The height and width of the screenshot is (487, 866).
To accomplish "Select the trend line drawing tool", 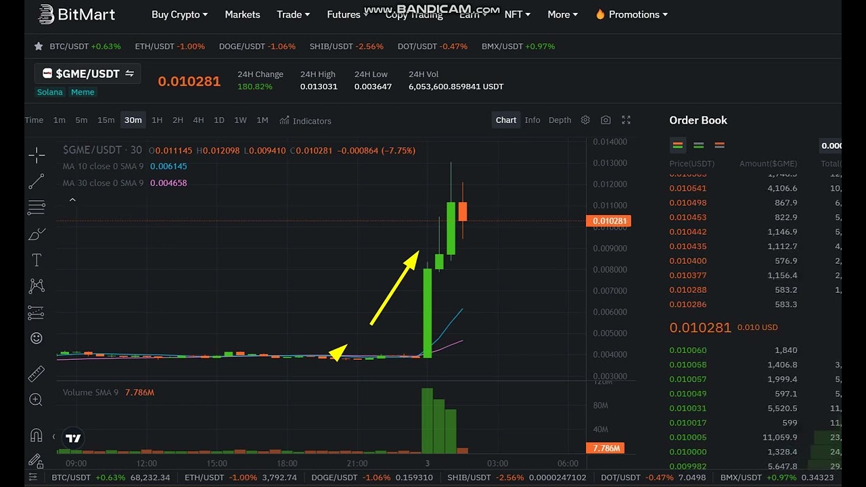I will (37, 181).
